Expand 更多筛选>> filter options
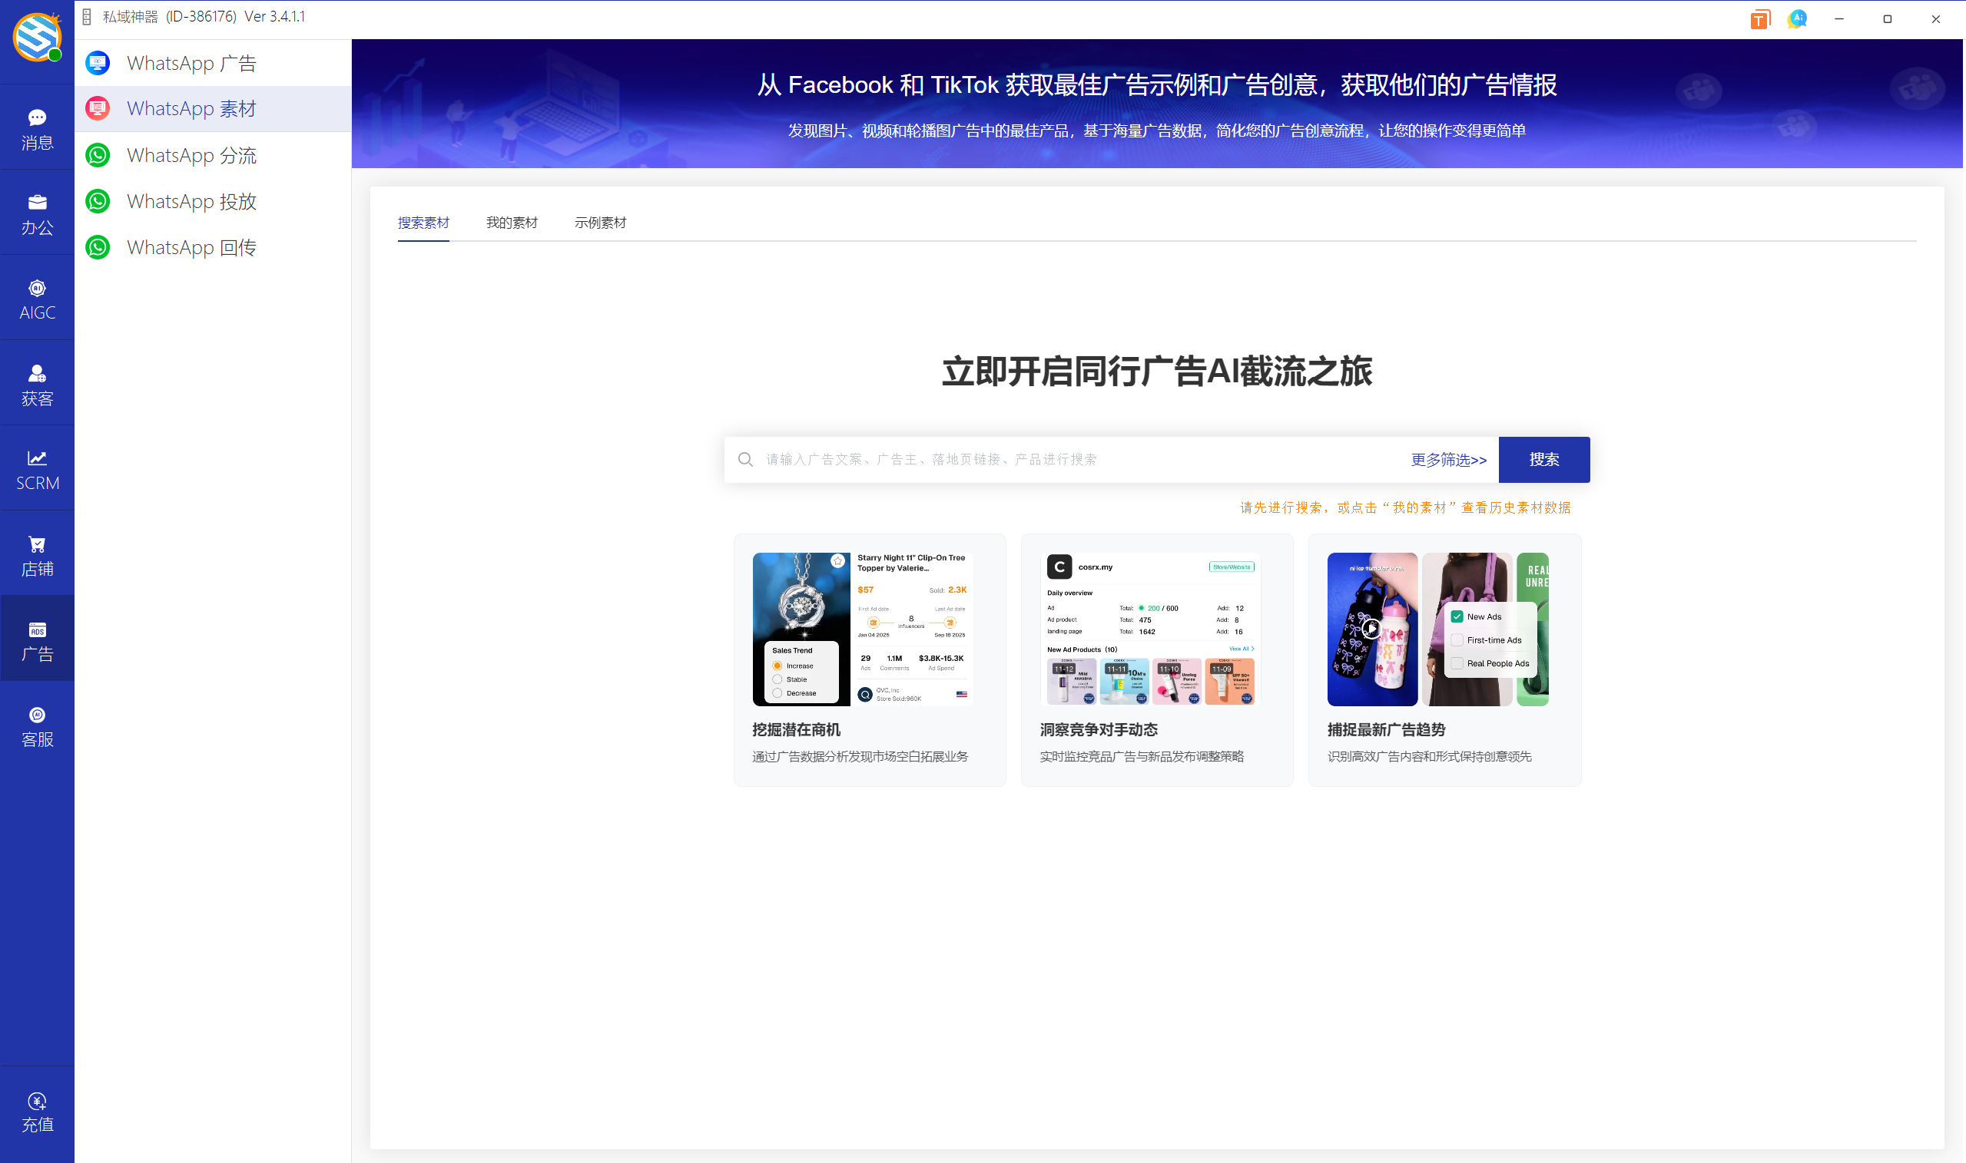 (x=1448, y=460)
